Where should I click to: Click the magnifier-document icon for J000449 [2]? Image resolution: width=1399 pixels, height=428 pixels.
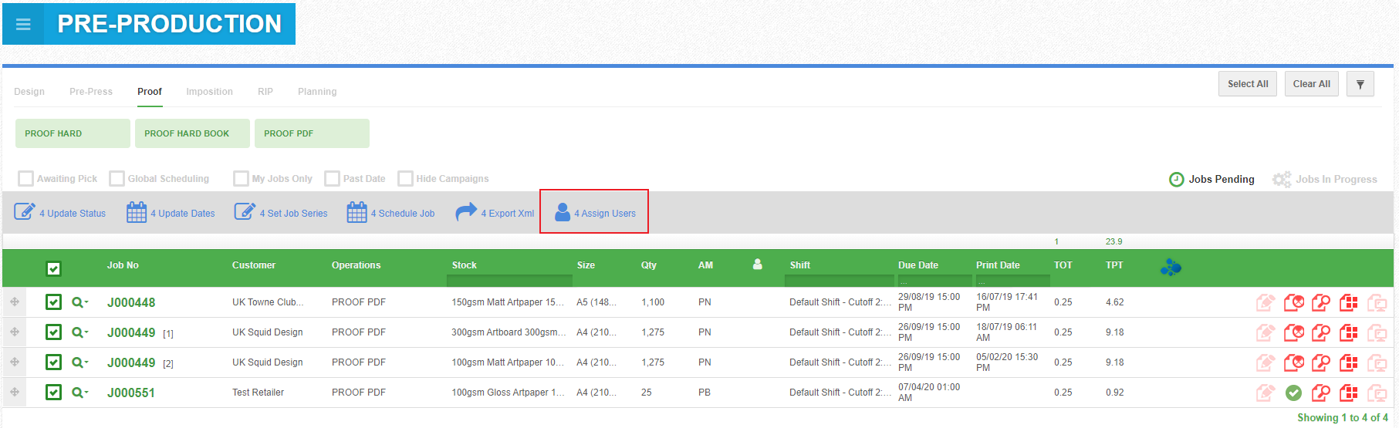(x=1321, y=362)
